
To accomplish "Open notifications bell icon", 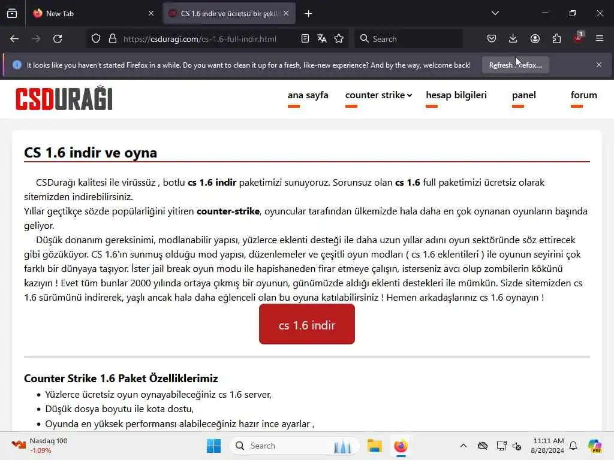I will [x=573, y=446].
